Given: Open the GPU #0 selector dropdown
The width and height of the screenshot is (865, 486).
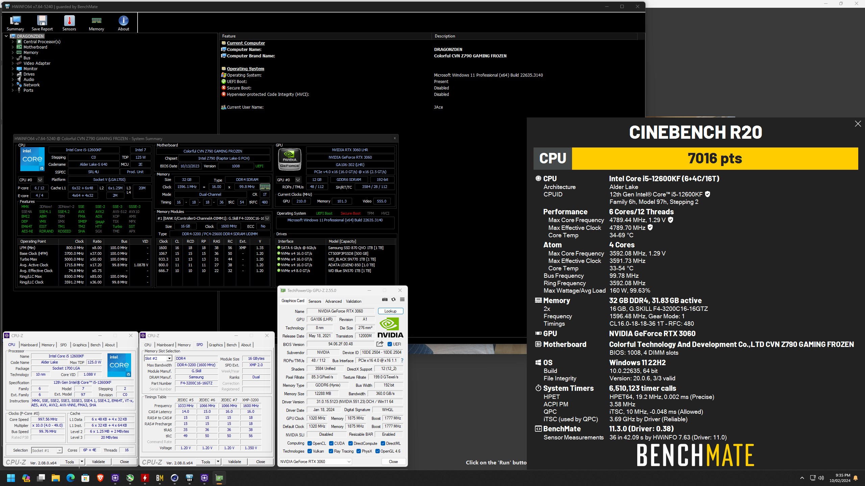Looking at the screenshot, I should coord(298,180).
